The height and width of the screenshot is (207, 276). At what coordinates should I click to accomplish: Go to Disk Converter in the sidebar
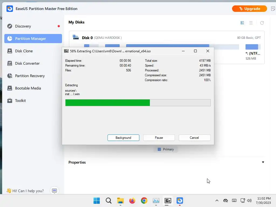pos(33,63)
